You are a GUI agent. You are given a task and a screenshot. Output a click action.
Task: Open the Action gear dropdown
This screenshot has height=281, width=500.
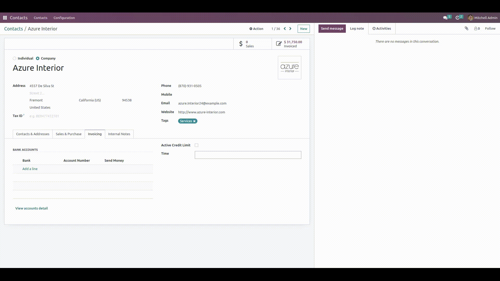[x=256, y=29]
